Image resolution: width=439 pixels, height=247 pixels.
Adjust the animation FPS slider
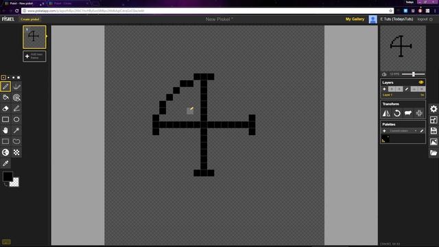[x=413, y=74]
